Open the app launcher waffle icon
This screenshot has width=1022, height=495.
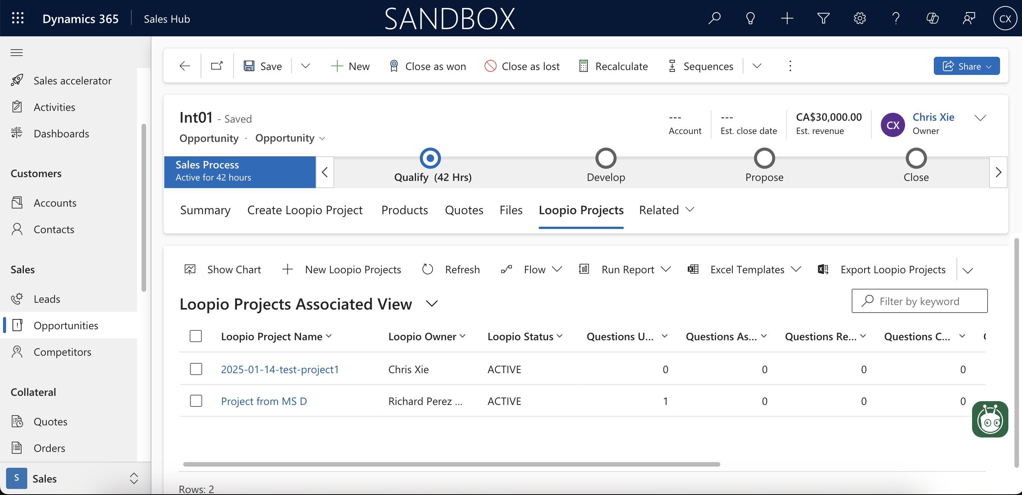(17, 18)
